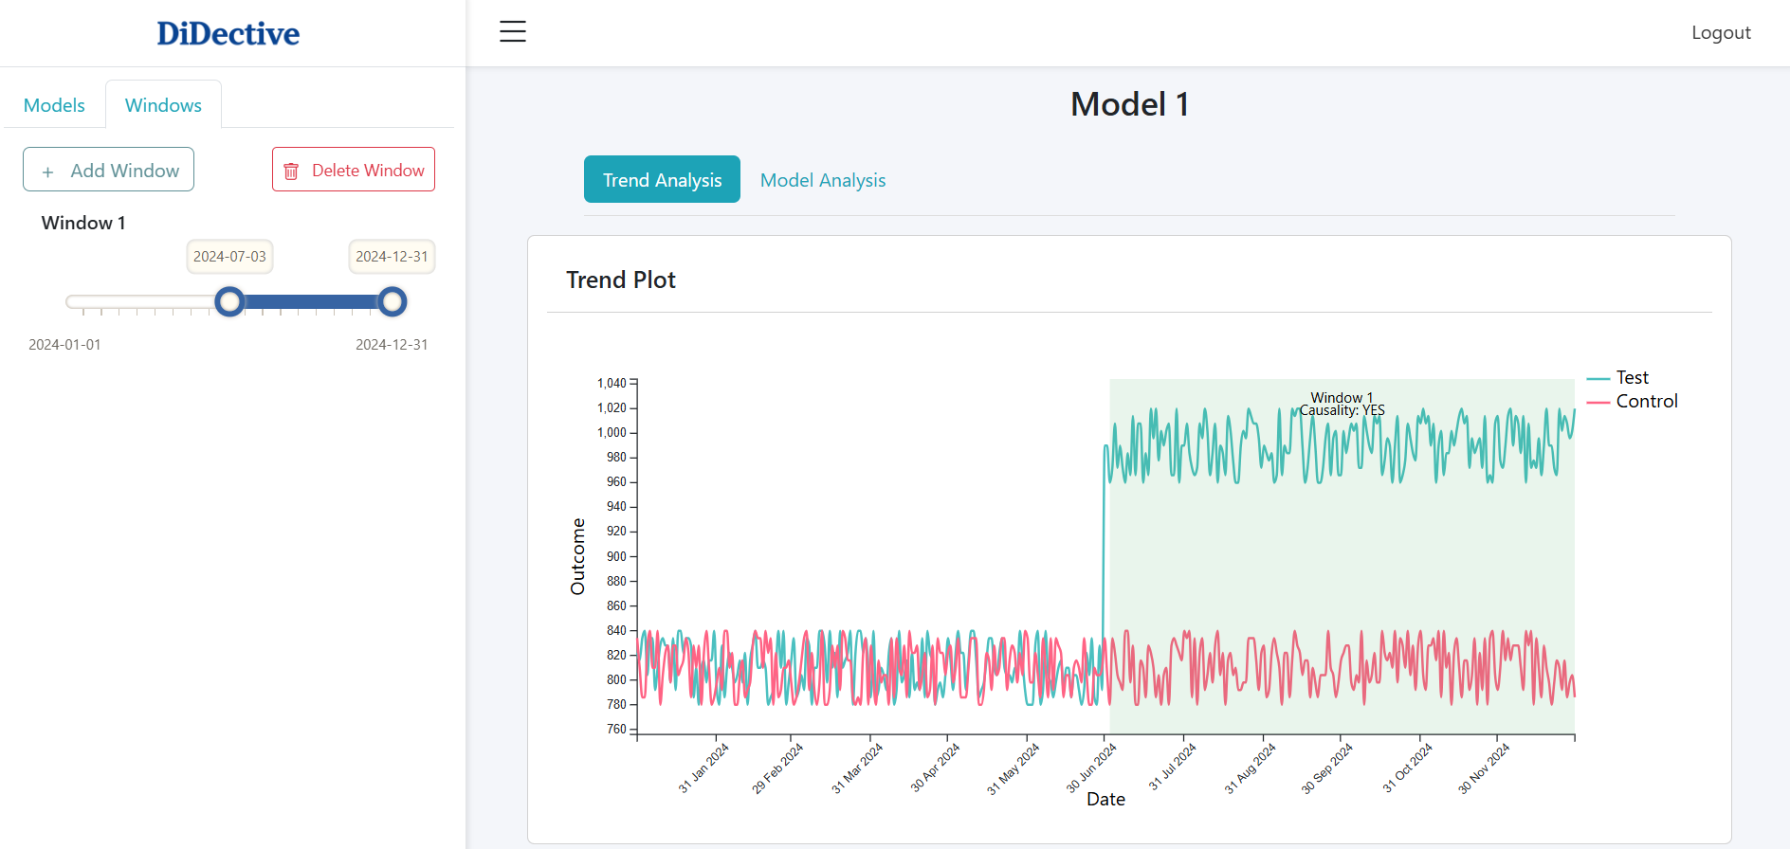Click the 760 y-axis value
The height and width of the screenshot is (849, 1790).
click(616, 730)
